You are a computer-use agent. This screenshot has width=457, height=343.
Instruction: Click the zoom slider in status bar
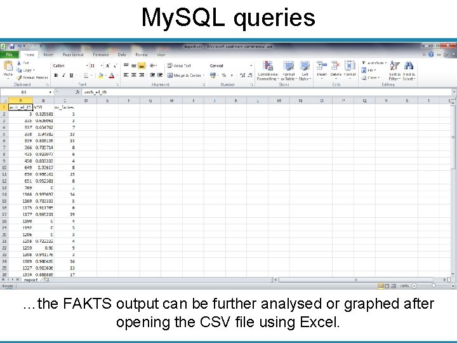coord(434,286)
